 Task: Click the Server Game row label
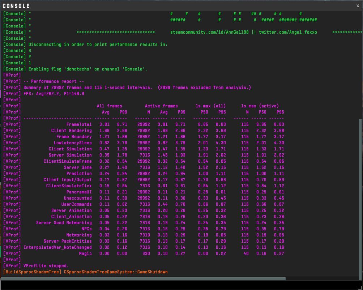coord(78,167)
